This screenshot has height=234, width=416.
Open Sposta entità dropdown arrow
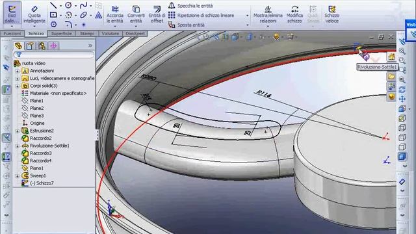[x=247, y=25]
